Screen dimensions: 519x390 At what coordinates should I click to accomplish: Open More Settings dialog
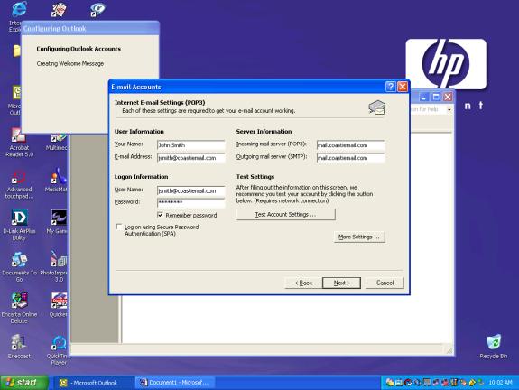[359, 237]
